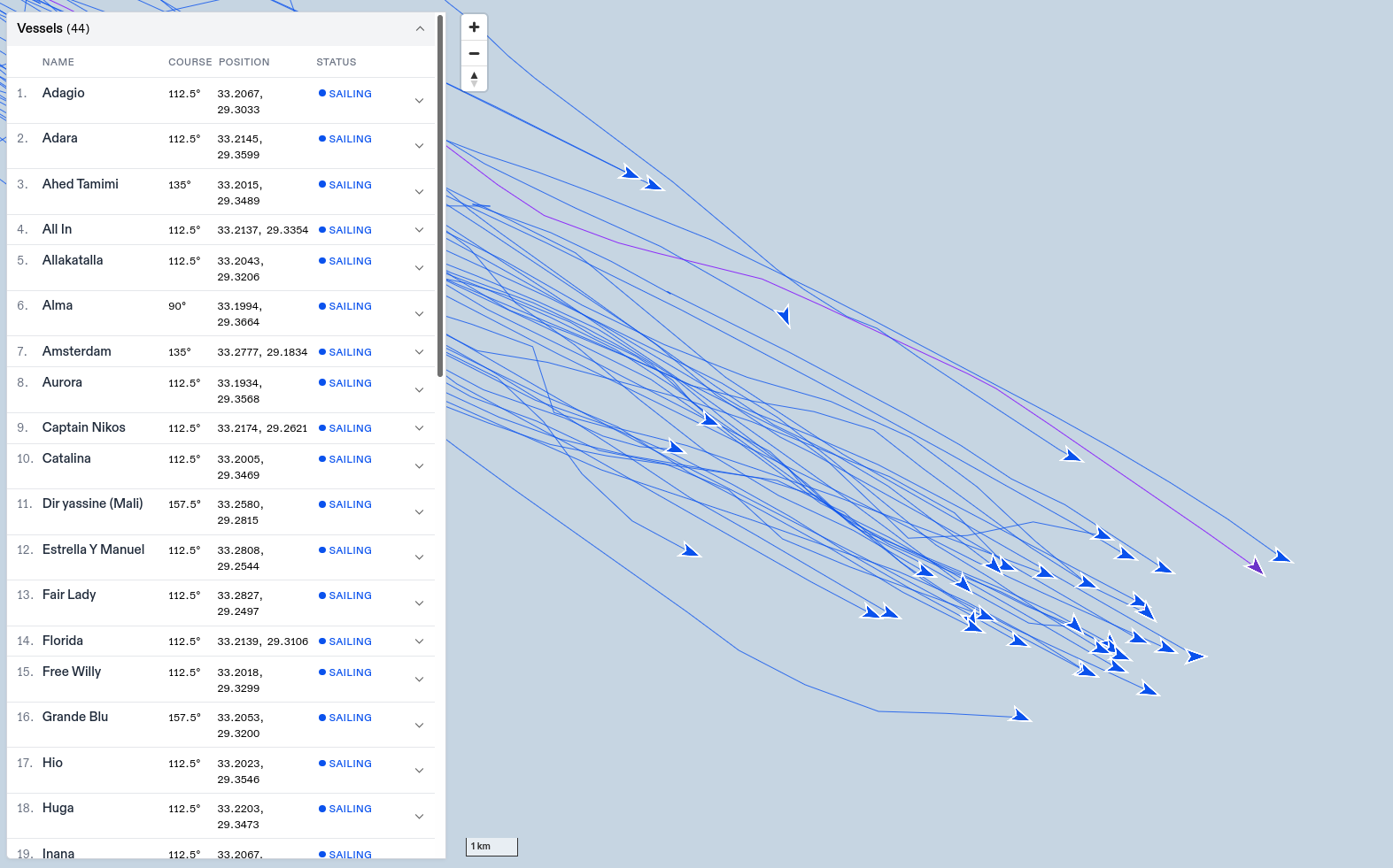Click the vessel list scrollbar thumb
Screen dimensions: 1393x868
pyautogui.click(x=440, y=195)
